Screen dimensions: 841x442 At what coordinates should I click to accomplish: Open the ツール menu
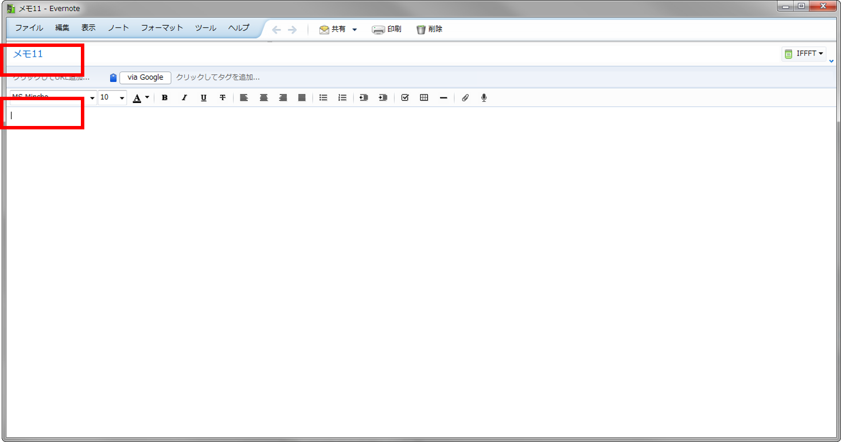(x=205, y=27)
